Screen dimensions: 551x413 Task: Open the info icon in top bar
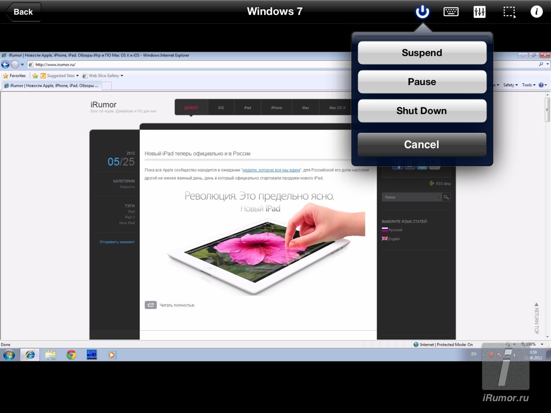tap(536, 12)
